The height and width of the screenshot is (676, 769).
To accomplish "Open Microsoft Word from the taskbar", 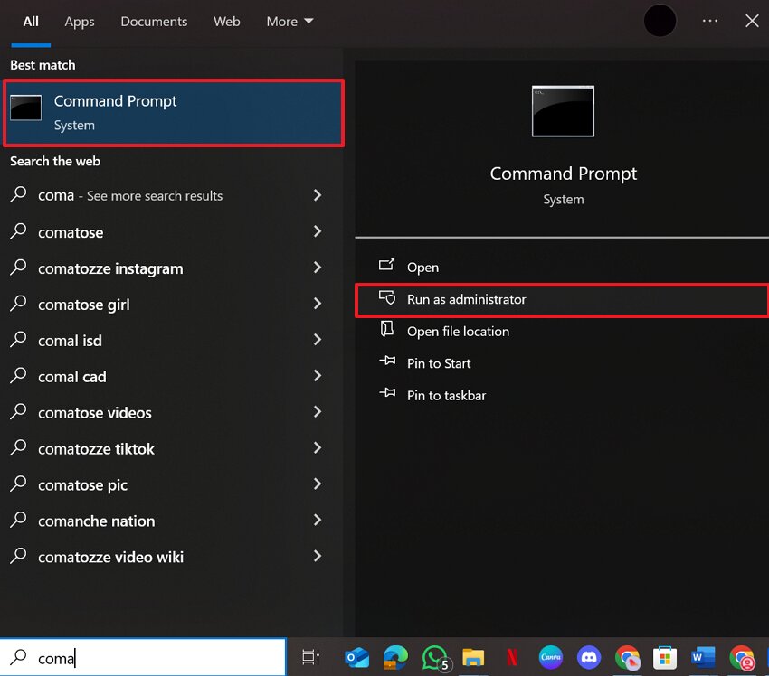I will click(x=703, y=657).
